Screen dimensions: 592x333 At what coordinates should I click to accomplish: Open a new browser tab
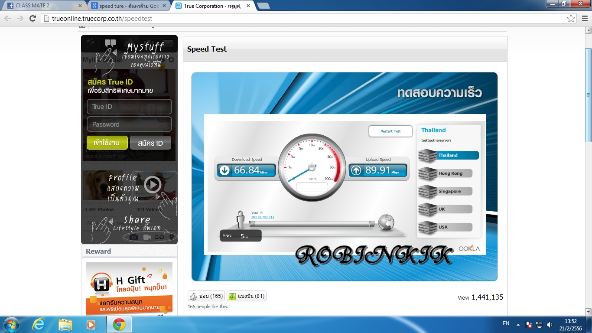pyautogui.click(x=263, y=6)
